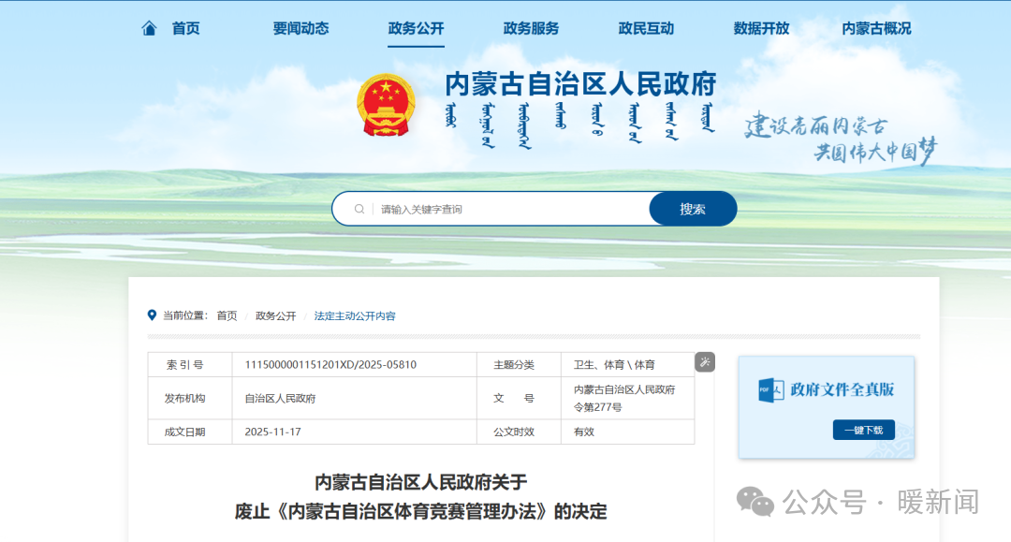Viewport: 1011px width, 542px height.
Task: Open the 数据开放 menu item
Action: 761,28
